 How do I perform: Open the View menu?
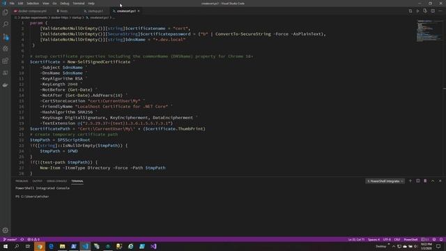coord(45,3)
